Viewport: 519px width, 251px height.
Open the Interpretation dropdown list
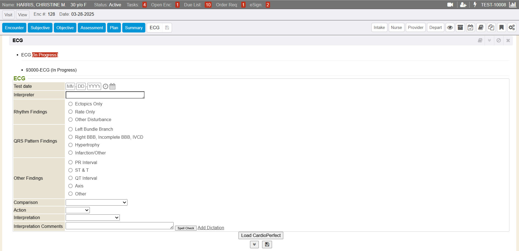click(93, 218)
